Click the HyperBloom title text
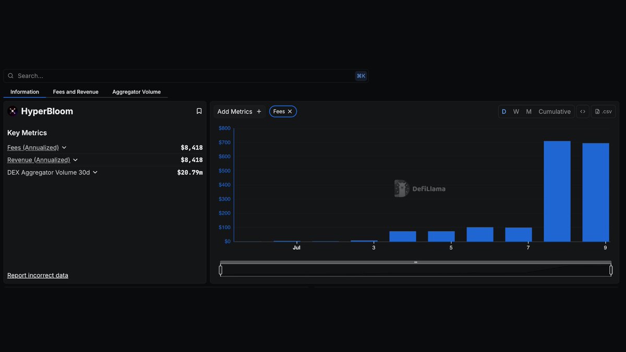This screenshot has height=352, width=626. [x=47, y=111]
